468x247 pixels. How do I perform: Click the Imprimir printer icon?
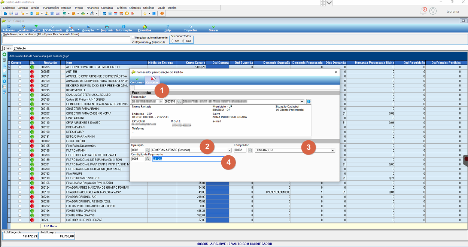[x=107, y=28]
